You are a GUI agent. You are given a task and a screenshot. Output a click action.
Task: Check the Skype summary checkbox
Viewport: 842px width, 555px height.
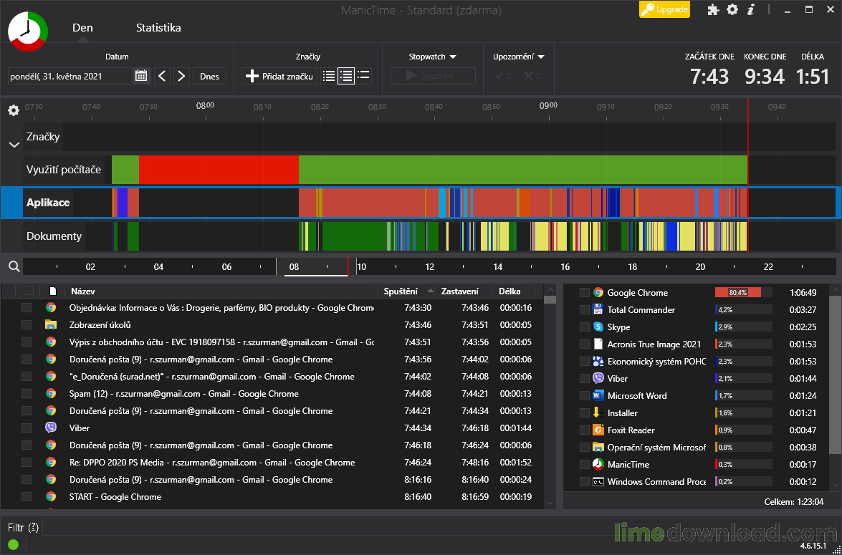point(585,327)
